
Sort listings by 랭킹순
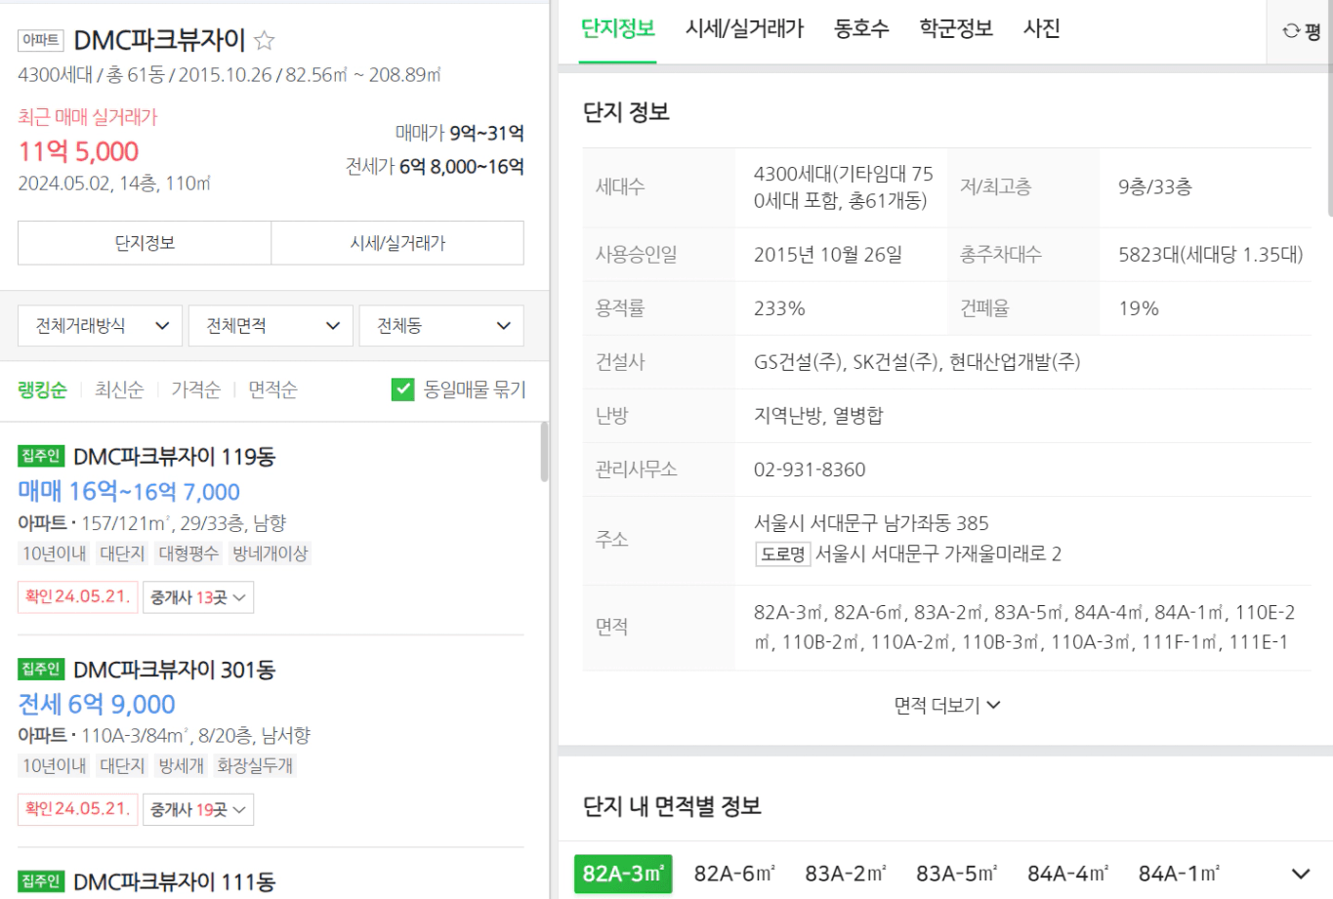coord(42,389)
